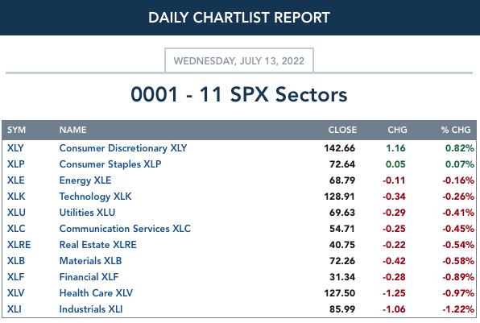Open Utilities XLU chart link
This screenshot has width=480, height=323.
tap(87, 213)
